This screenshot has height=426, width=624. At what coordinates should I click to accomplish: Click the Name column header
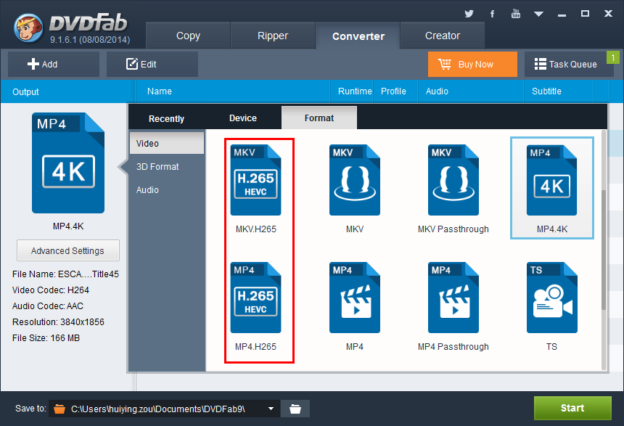coord(160,91)
